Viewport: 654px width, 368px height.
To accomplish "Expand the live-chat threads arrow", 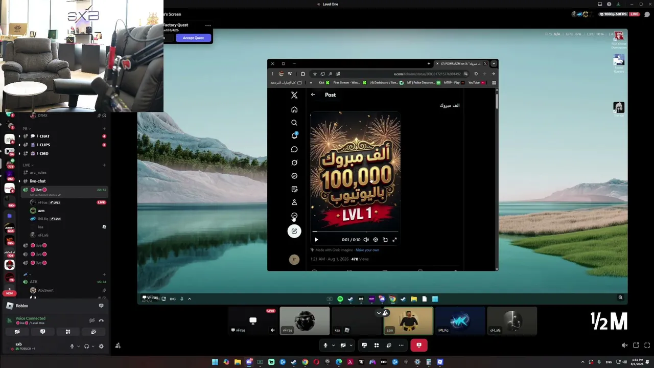I will coord(19,181).
